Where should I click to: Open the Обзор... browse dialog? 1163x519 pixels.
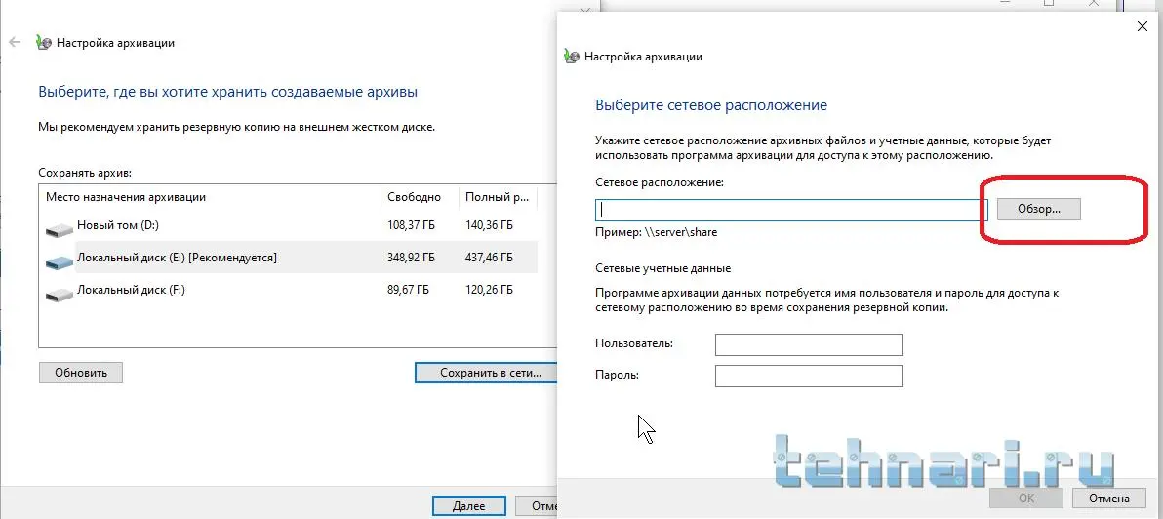click(1038, 209)
